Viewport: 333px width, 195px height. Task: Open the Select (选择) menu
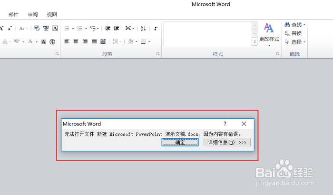pyautogui.click(x=295, y=42)
